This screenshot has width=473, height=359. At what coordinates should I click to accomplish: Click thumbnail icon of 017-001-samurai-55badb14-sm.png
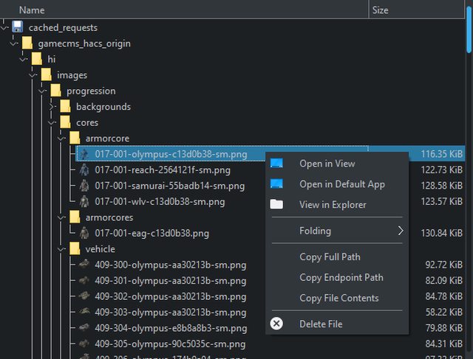click(x=84, y=186)
